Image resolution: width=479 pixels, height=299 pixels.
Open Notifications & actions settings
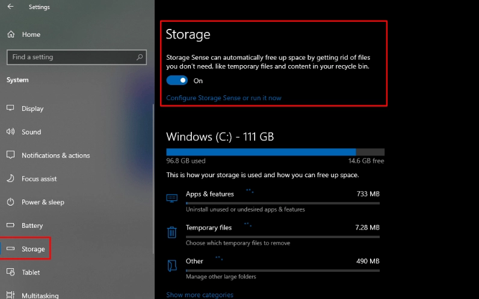click(x=55, y=156)
